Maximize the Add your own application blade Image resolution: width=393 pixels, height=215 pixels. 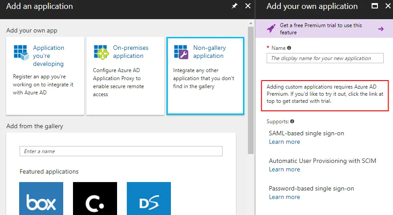tap(375, 6)
